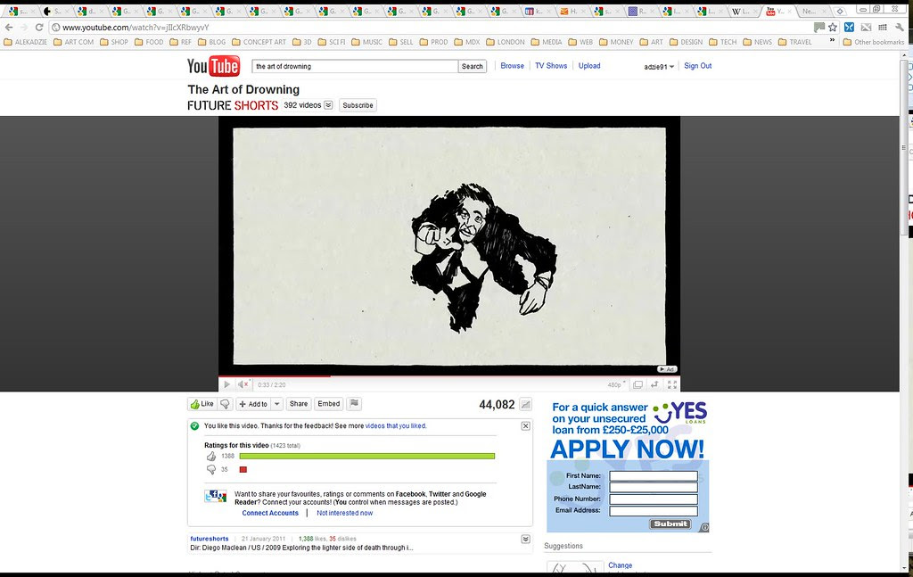913x577 pixels.
Task: Open the DESIGN bookmarks folder
Action: click(x=686, y=42)
